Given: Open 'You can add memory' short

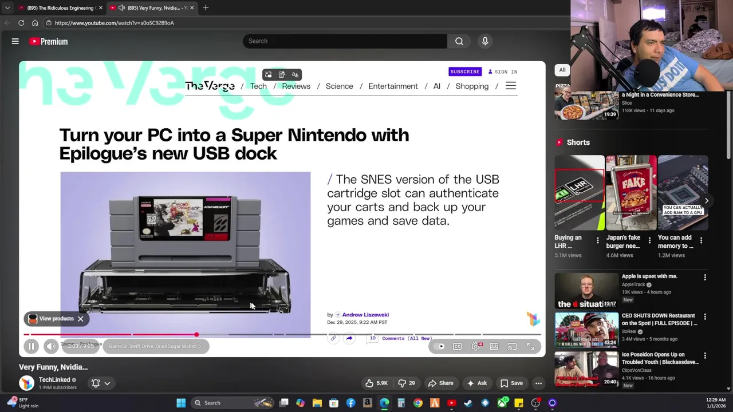Looking at the screenshot, I should pos(683,192).
